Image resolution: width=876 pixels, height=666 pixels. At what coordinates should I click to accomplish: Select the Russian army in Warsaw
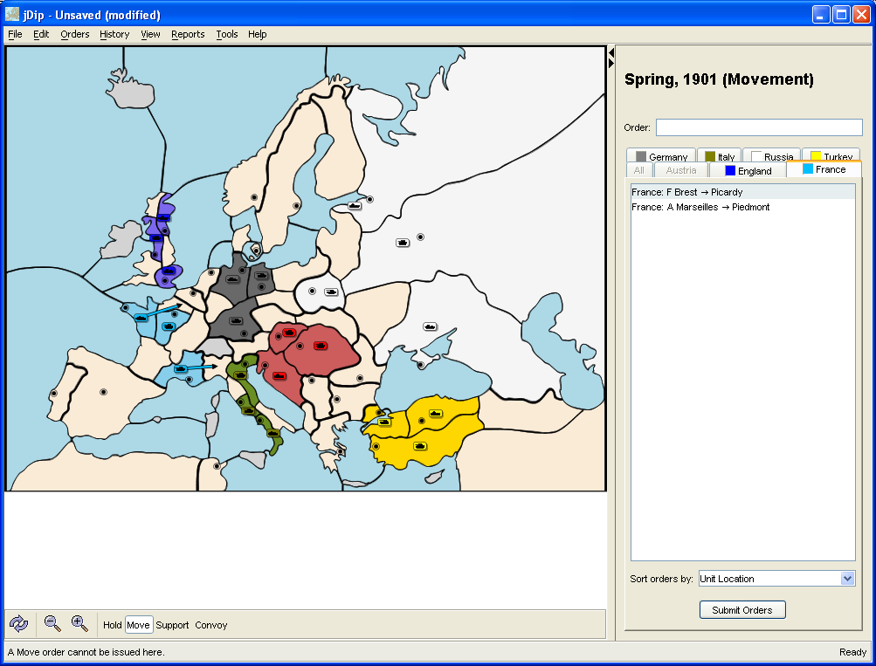click(x=331, y=292)
